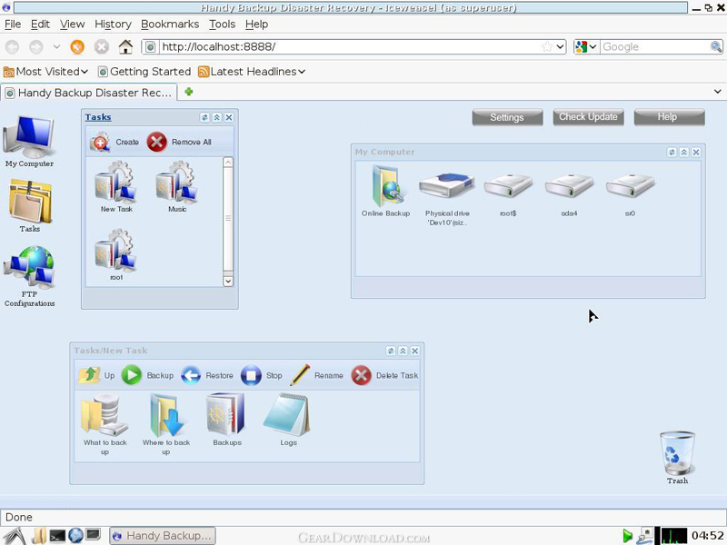Refresh the My Computer panel
This screenshot has height=545, width=727.
[672, 152]
